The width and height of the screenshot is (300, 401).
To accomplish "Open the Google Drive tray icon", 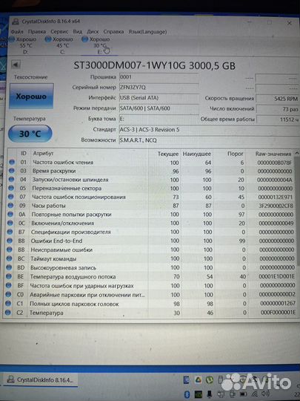I will (199, 379).
